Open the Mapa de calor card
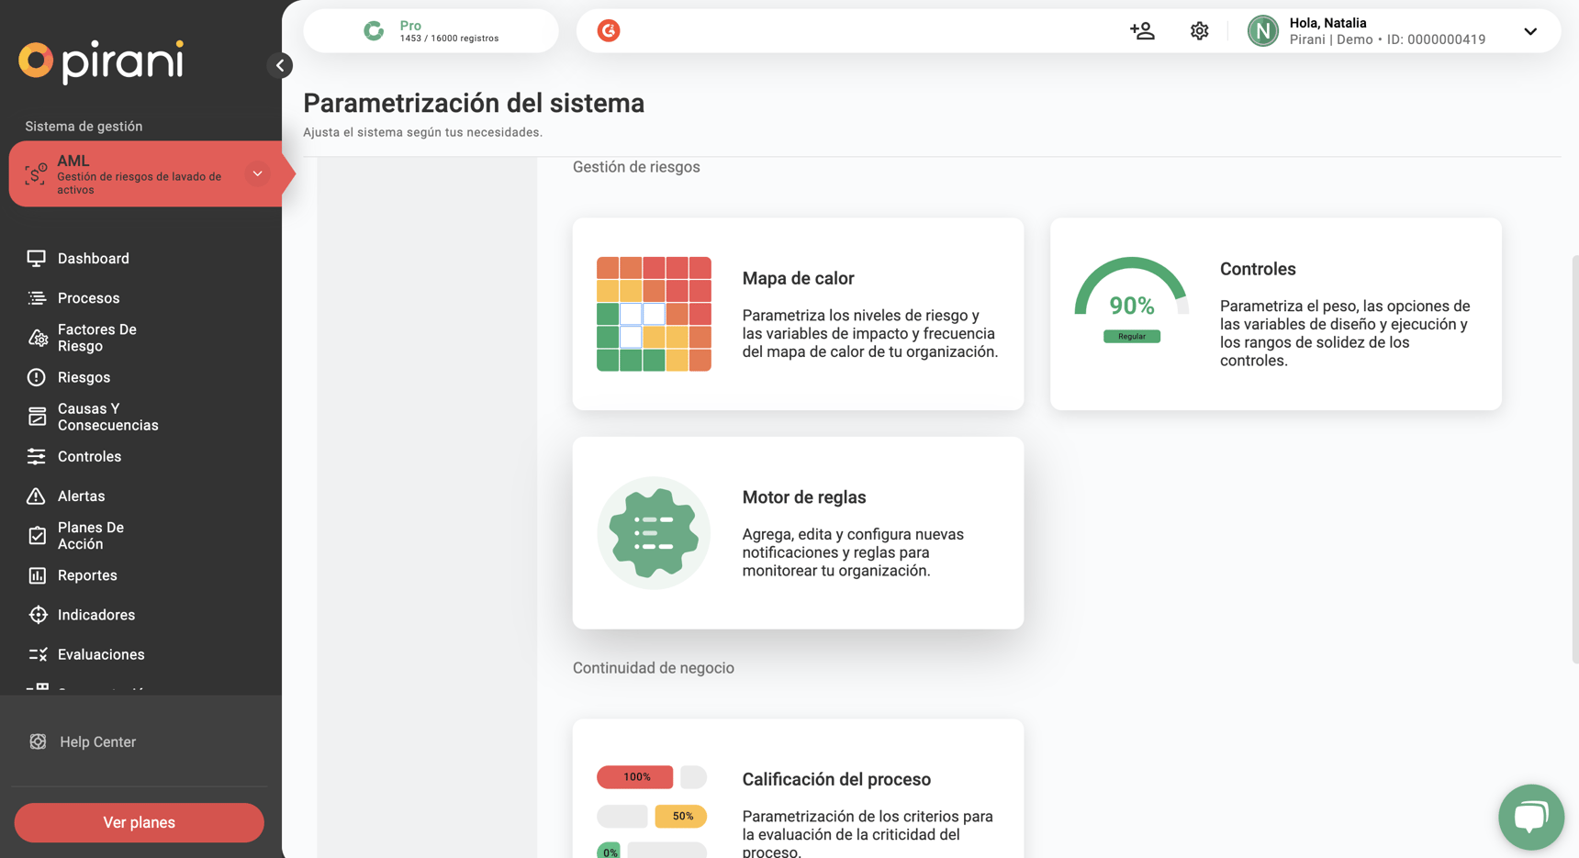Viewport: 1579px width, 858px height. [x=798, y=314]
